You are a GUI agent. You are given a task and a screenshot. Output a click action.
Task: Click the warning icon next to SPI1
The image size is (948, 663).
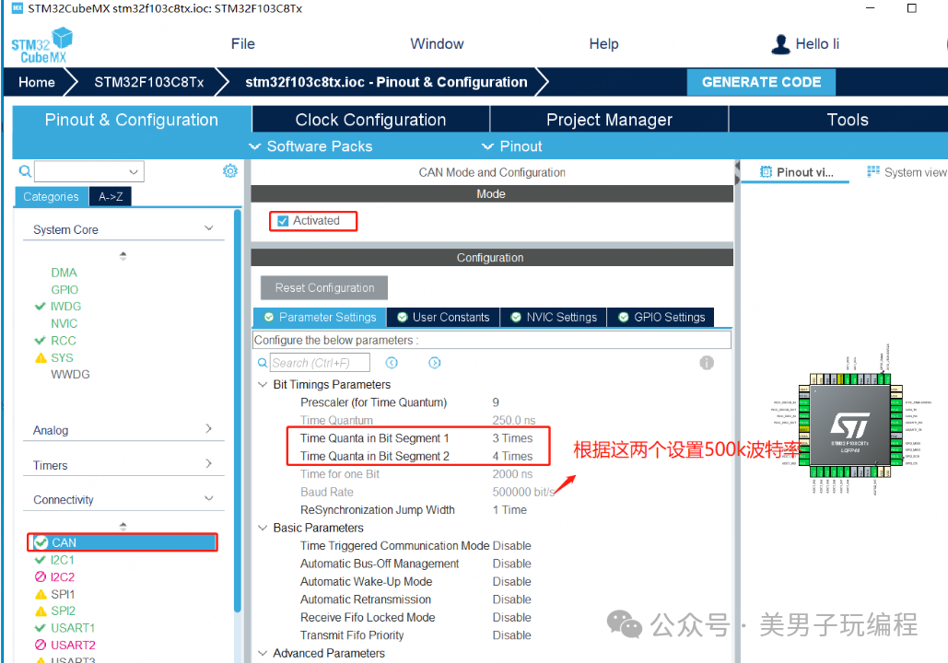41,594
